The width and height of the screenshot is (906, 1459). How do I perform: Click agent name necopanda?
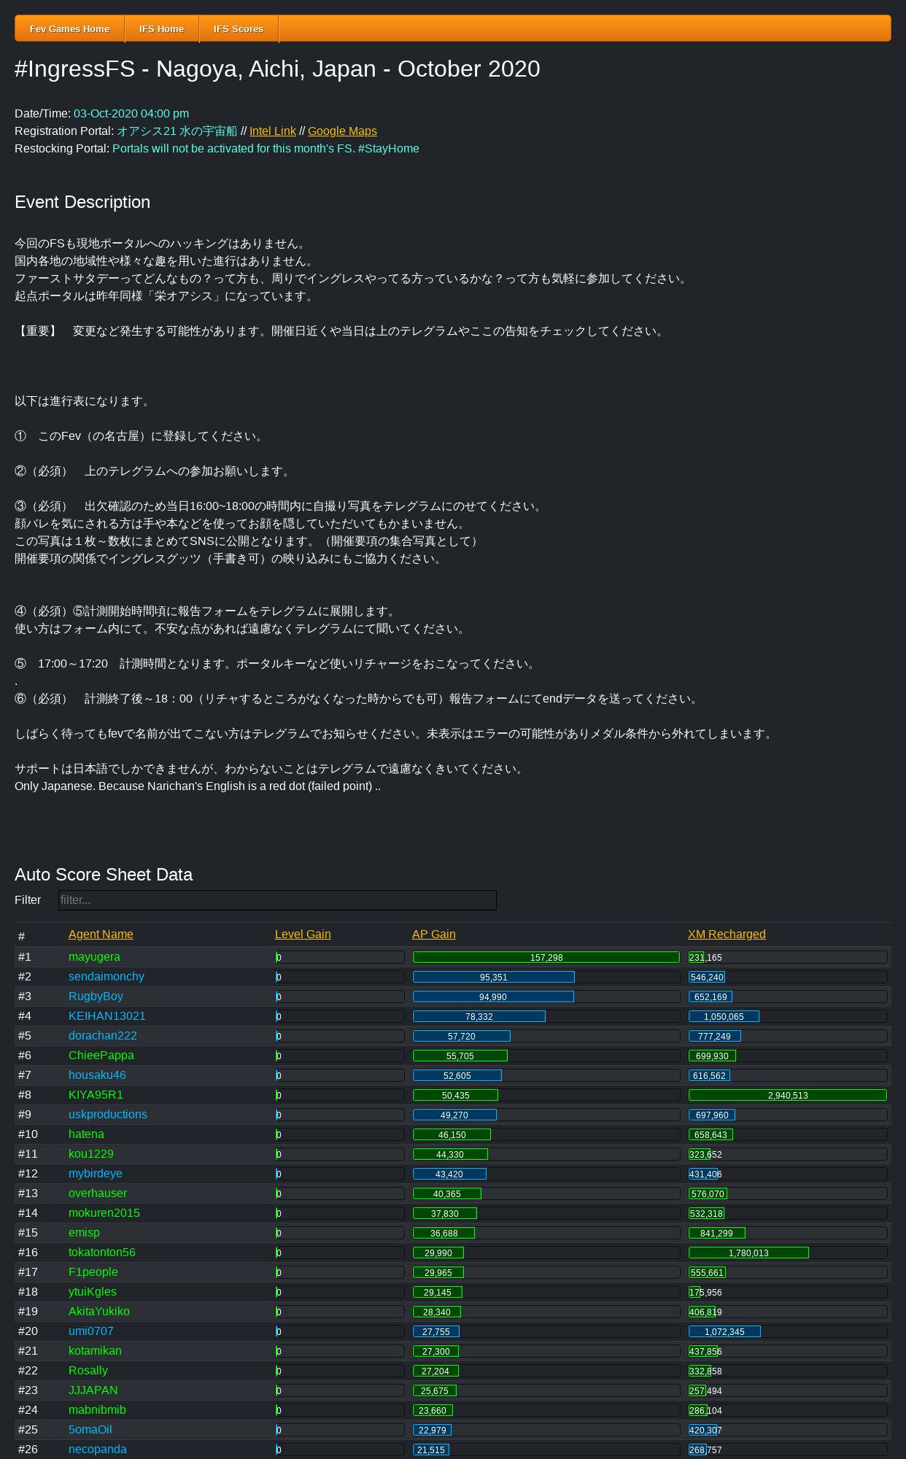98,1450
